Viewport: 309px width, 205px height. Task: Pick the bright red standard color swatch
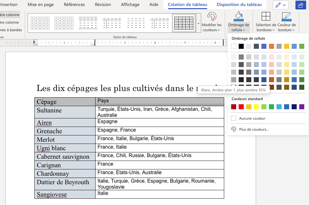(241, 107)
